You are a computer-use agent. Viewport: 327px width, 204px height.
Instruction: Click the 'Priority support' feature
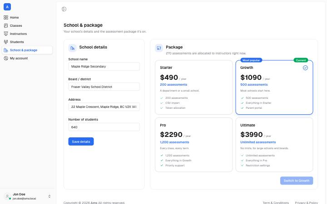(x=175, y=165)
